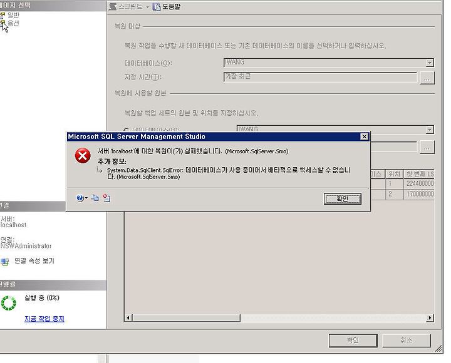Viewport: 451px width, 363px height.
Task: Open the browse button next to 지정 시간
Action: point(427,78)
